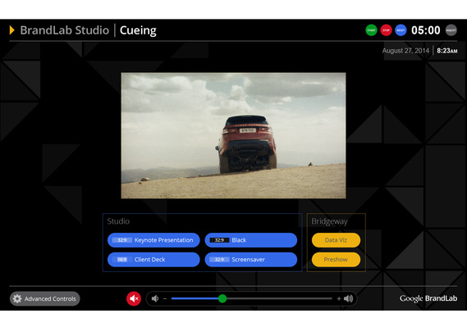Image resolution: width=467 pixels, height=327 pixels.
Task: Select the Black studio output
Action: coord(251,240)
